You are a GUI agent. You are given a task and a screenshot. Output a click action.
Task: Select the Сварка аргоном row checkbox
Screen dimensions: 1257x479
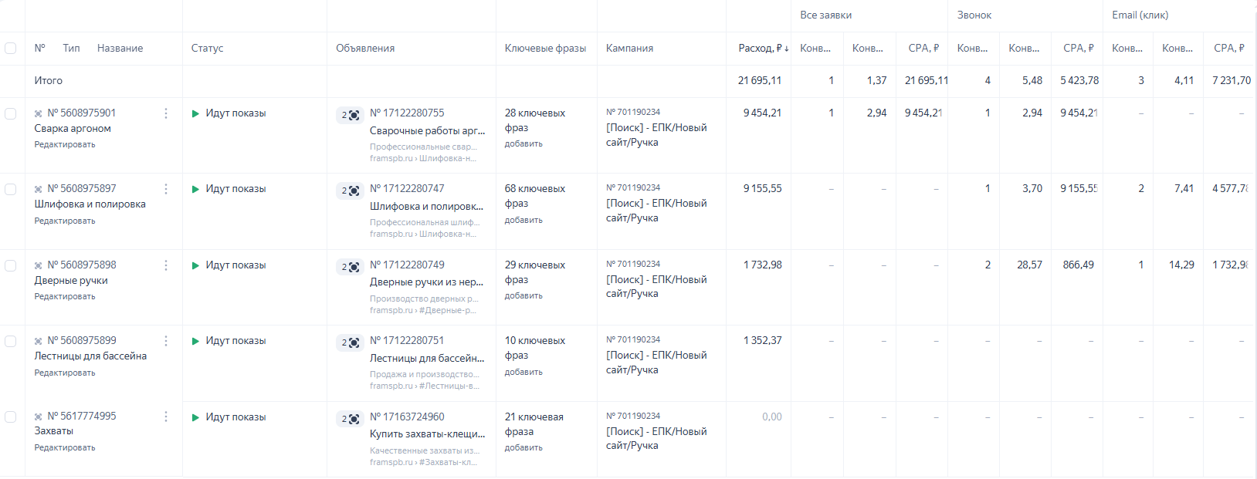(11, 113)
